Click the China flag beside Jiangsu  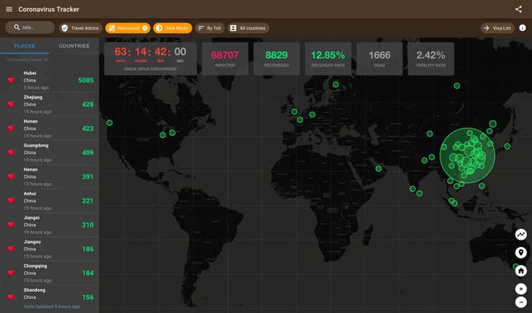[12, 249]
